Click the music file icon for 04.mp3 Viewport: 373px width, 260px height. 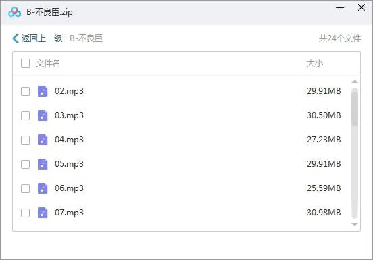[43, 140]
